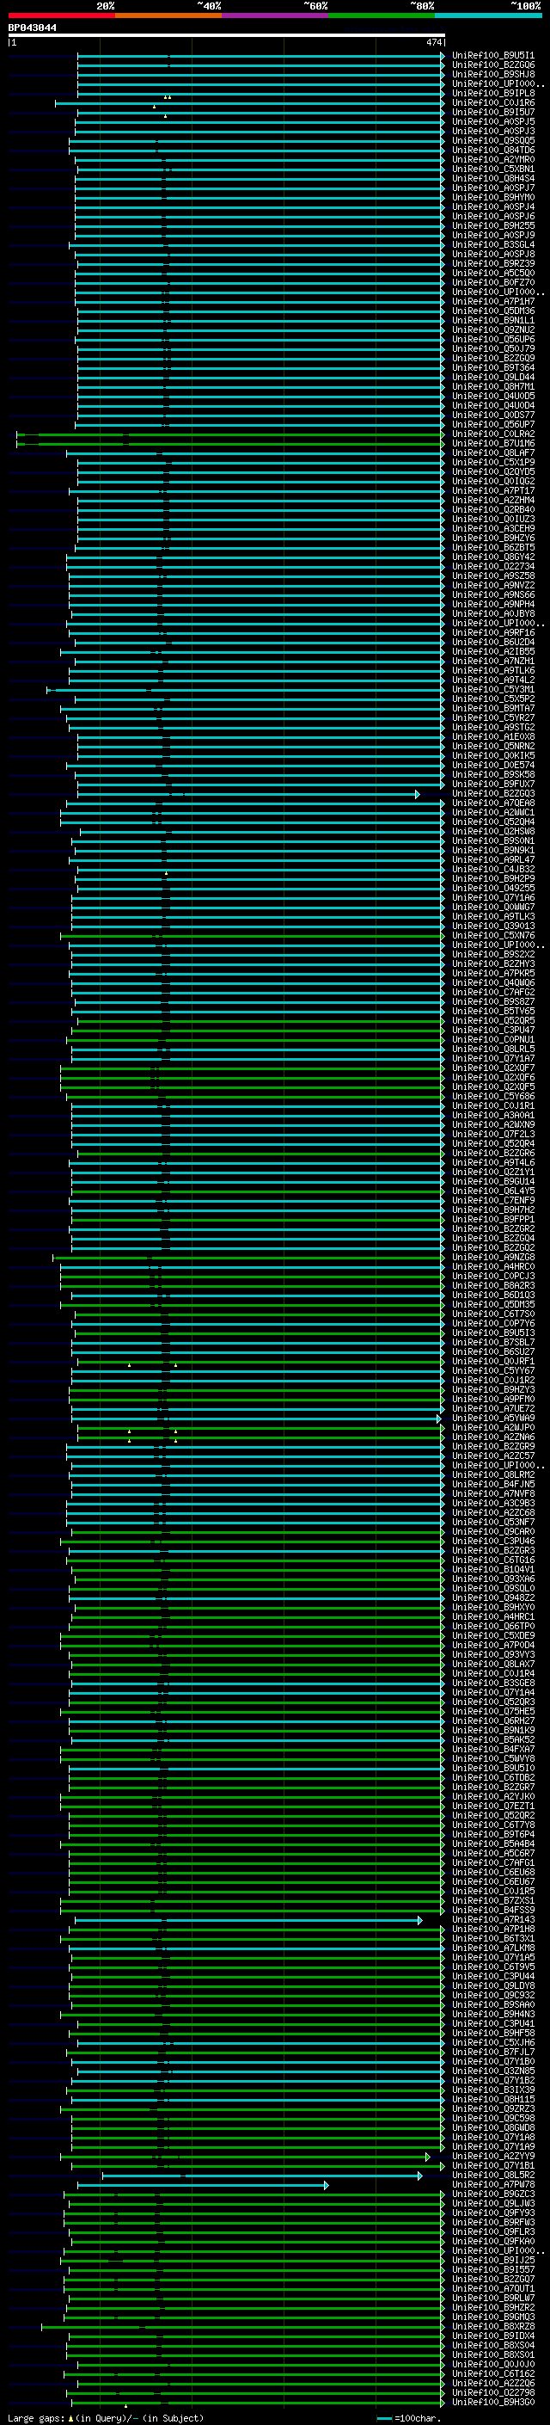The image size is (550, 2425).
Task: Click the cyan ~100% identity legend segment
Action: pos(489,15)
